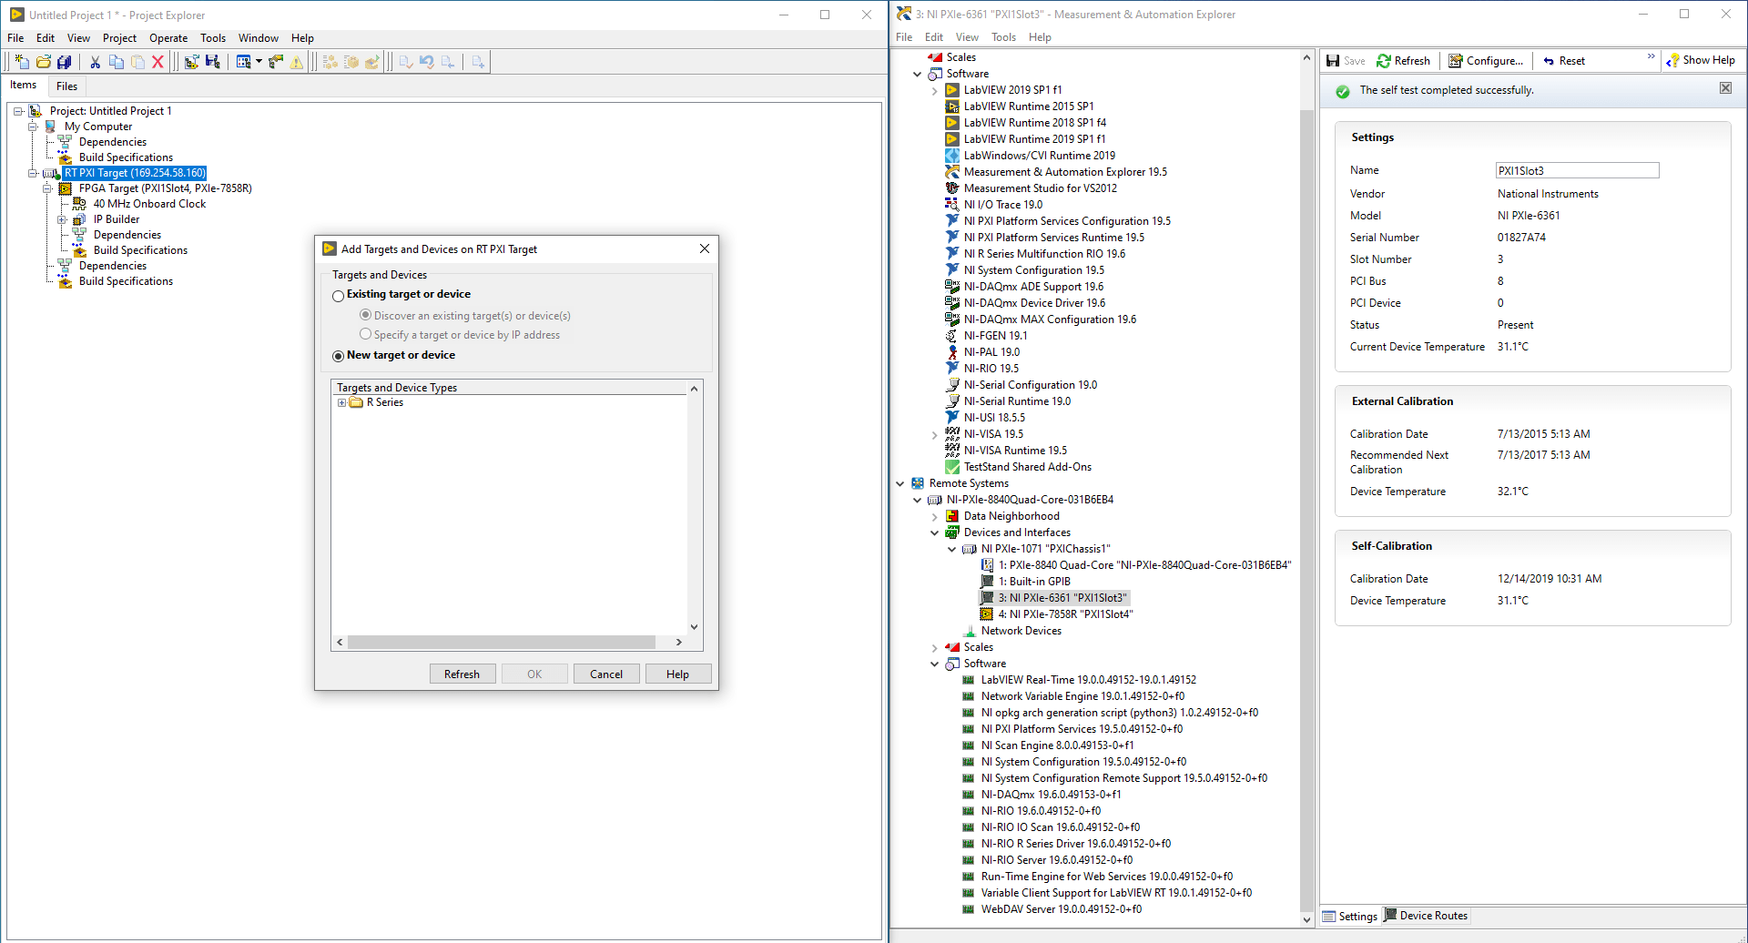
Task: Switch to the Files tab
Action: click(67, 86)
